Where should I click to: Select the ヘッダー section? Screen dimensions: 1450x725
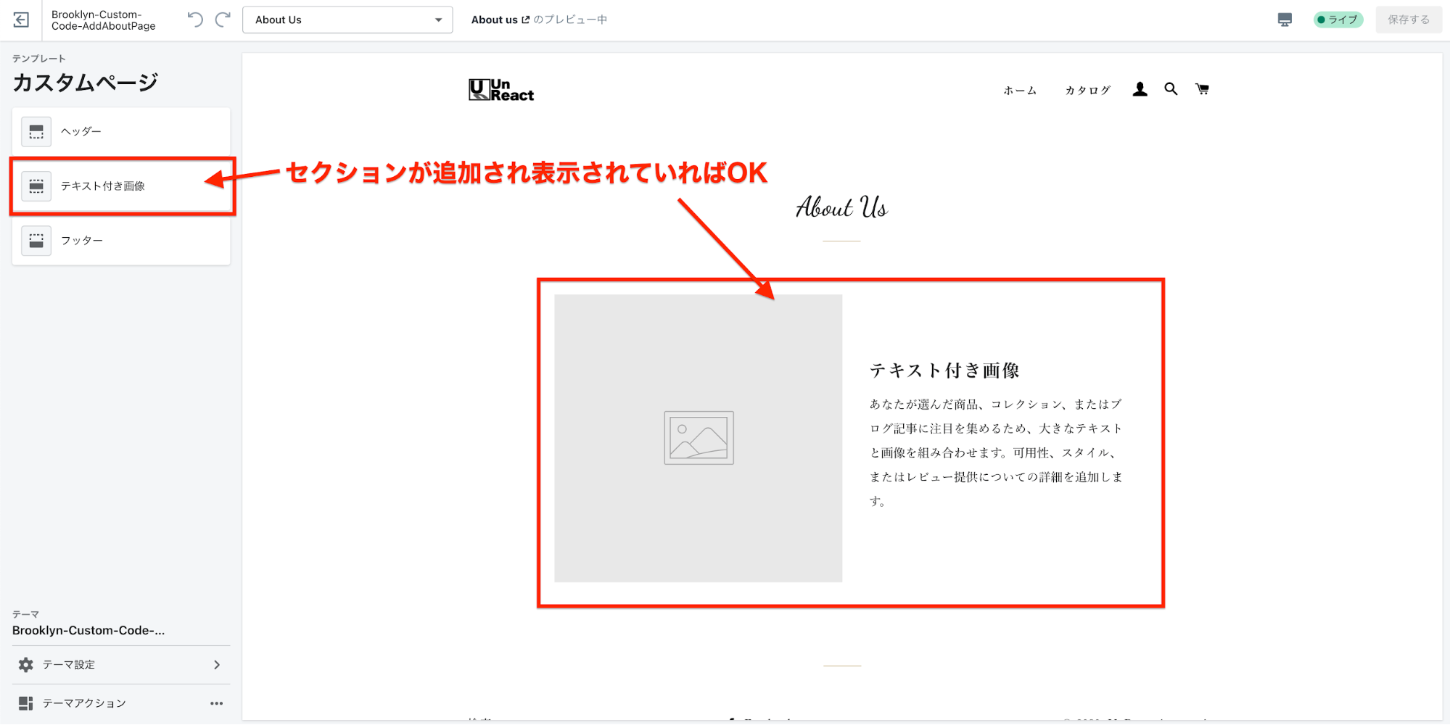click(121, 131)
